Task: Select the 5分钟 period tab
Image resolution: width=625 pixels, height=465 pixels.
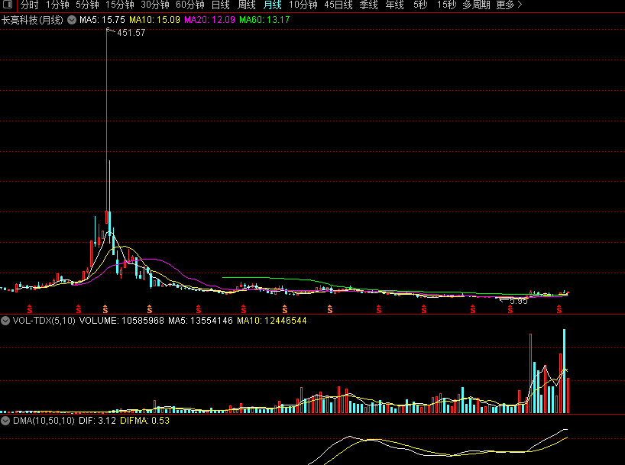Action: tap(87, 5)
